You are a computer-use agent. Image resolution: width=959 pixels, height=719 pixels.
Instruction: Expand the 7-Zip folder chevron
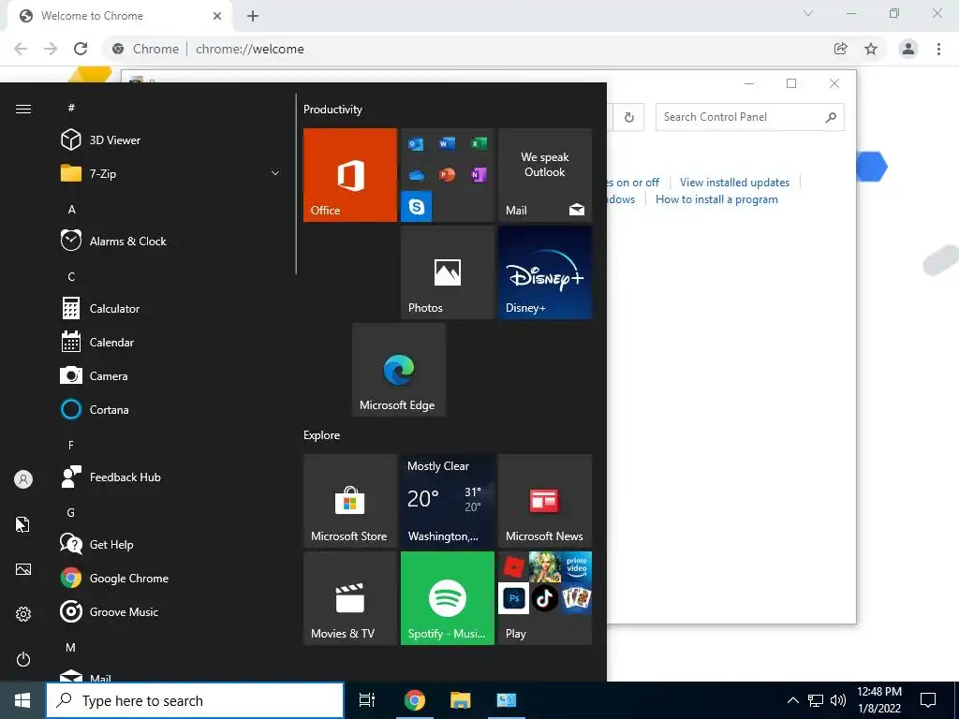(x=275, y=173)
